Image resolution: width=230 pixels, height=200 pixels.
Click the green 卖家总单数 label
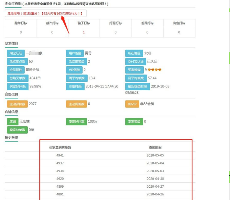[17, 130]
